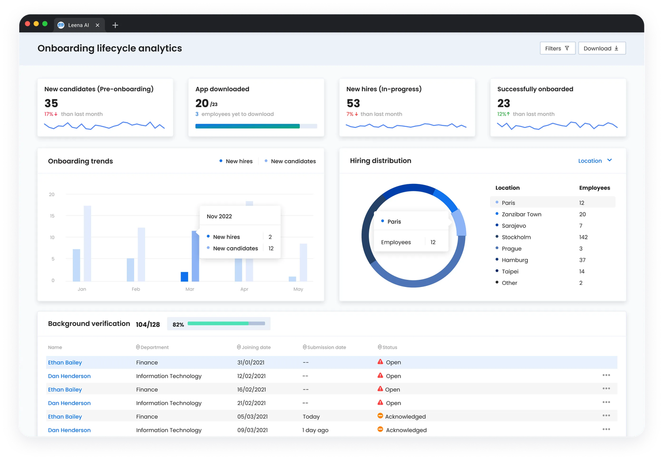Screen dimensions: 663x460
Task: Select the Prague location row
Action: [552, 248]
